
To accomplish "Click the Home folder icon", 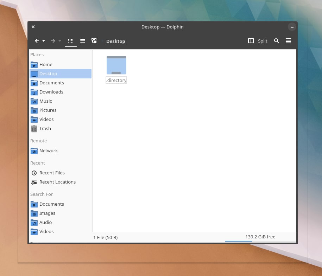I will click(x=34, y=65).
